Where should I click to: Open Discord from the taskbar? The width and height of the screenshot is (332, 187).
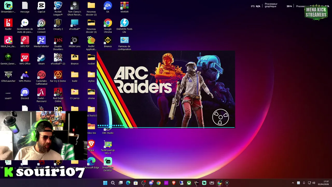click(151, 183)
